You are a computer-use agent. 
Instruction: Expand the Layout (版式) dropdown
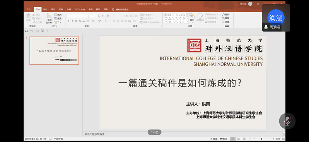click(58, 15)
